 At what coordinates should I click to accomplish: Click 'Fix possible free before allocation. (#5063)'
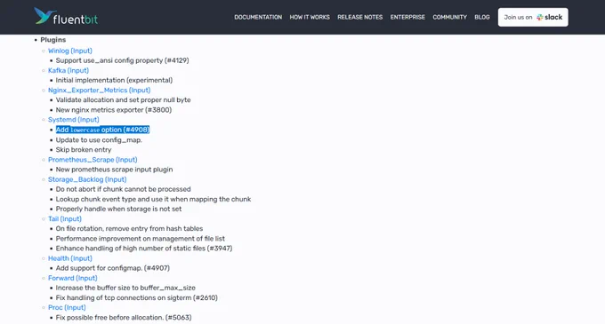[124, 318]
